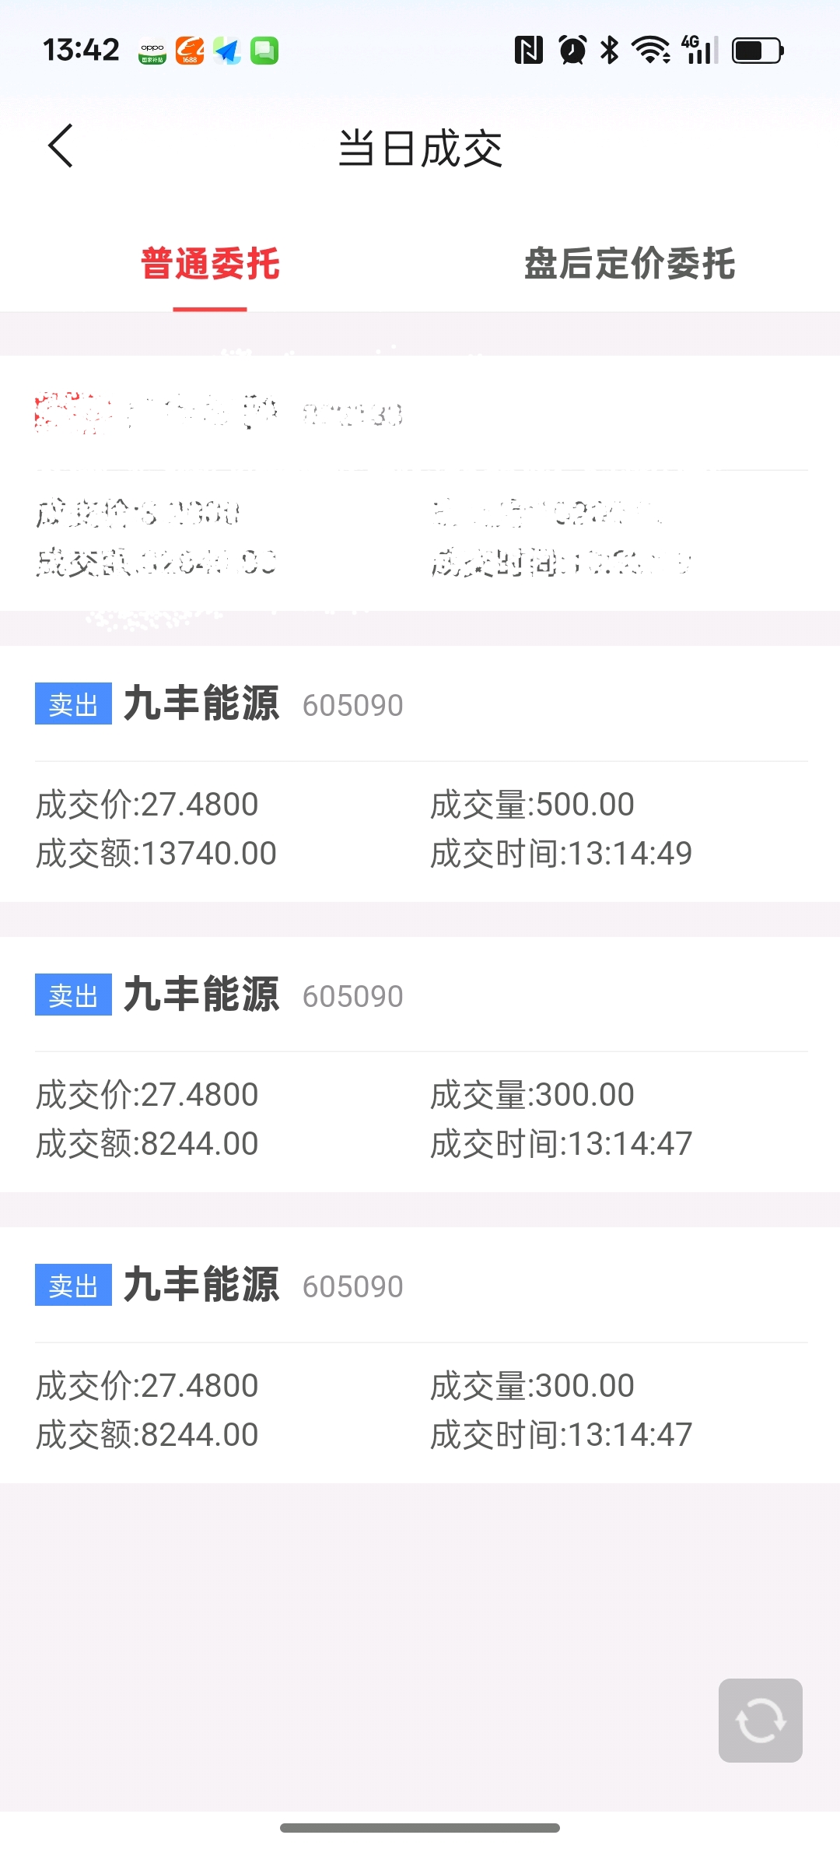Tap the orange 1688 notification icon
This screenshot has width=840, height=1849.
point(190,51)
